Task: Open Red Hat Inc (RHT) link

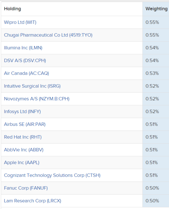Action: point(23,137)
